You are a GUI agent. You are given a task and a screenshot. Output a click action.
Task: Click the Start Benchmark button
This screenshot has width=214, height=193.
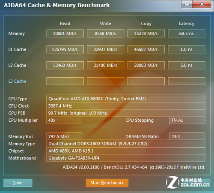point(107,183)
